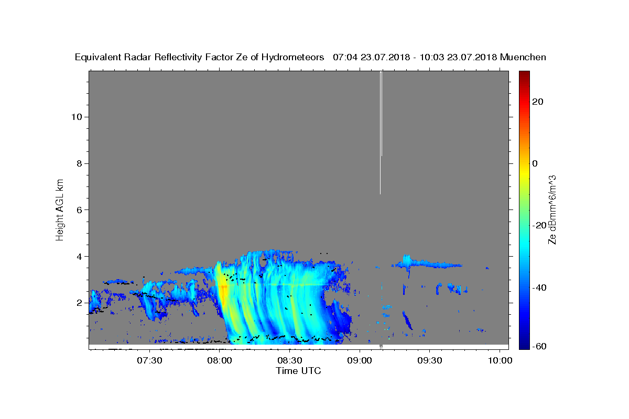
Task: Click the height tick label 8
Action: 79,163
